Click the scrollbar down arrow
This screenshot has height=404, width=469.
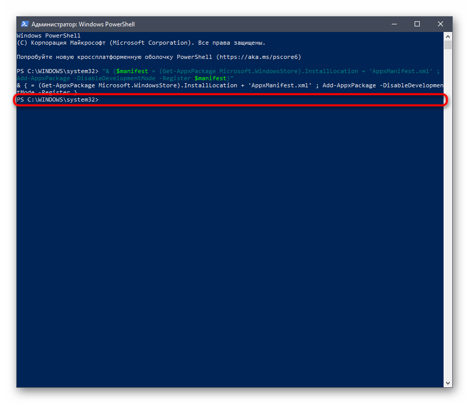tap(448, 383)
